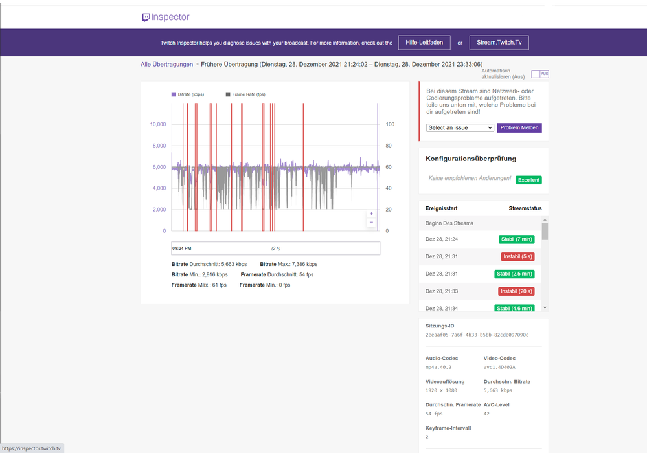The image size is (647, 453).
Task: Click the Bitrate Durchschnitt 5,663 kbps stat
Action: pyautogui.click(x=209, y=264)
